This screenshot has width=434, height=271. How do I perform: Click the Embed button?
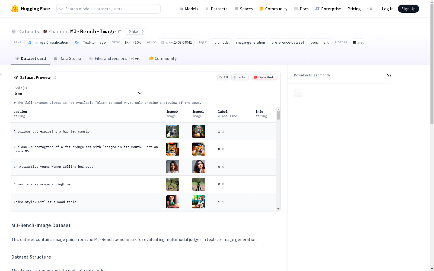pos(240,77)
